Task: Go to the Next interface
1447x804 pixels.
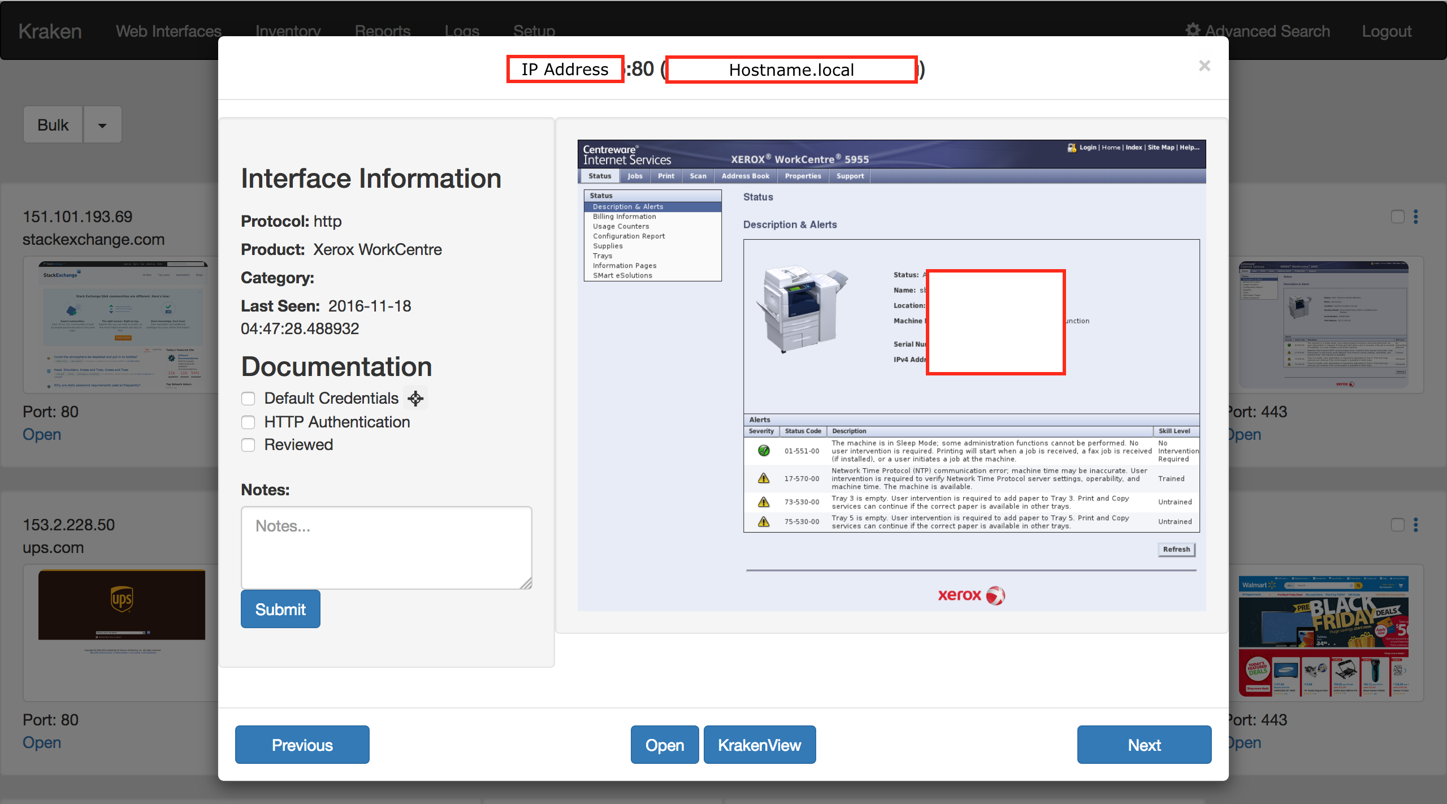Action: pos(1144,745)
